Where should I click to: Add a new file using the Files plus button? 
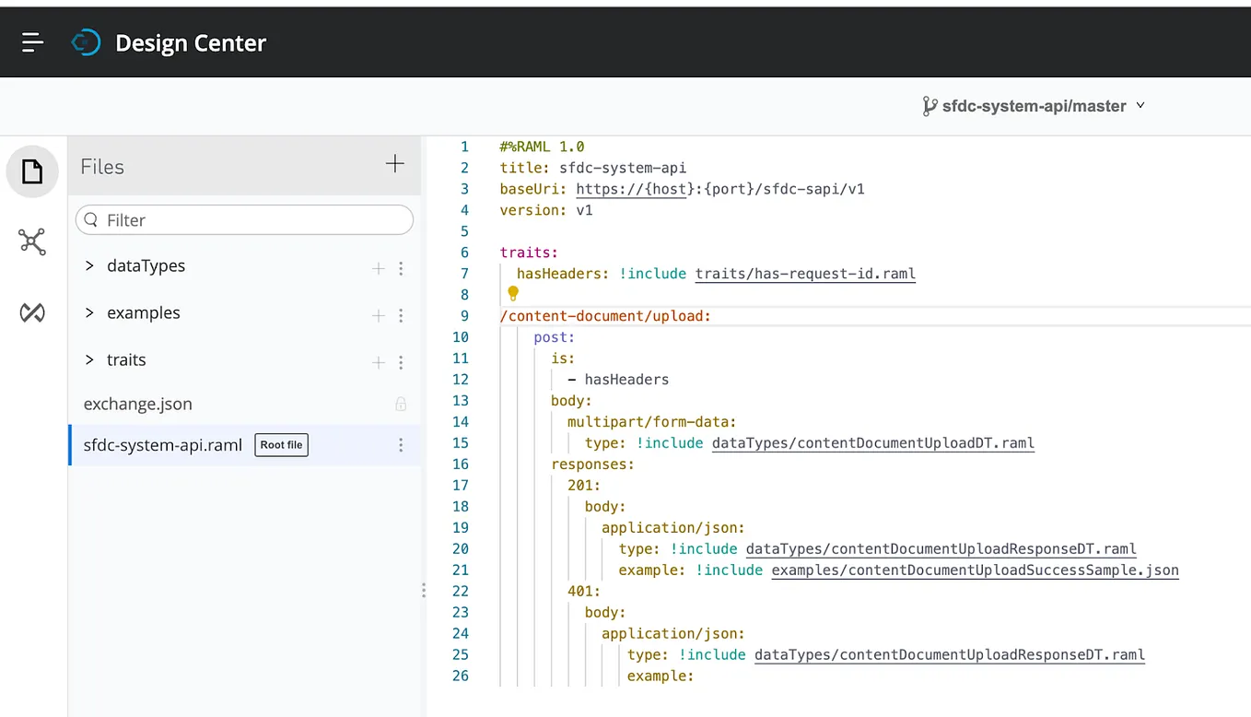(x=395, y=163)
